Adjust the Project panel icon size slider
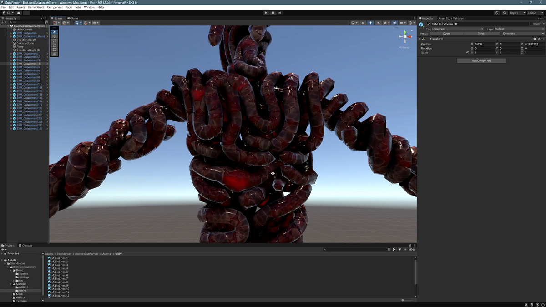546x307 pixels. click(x=403, y=300)
